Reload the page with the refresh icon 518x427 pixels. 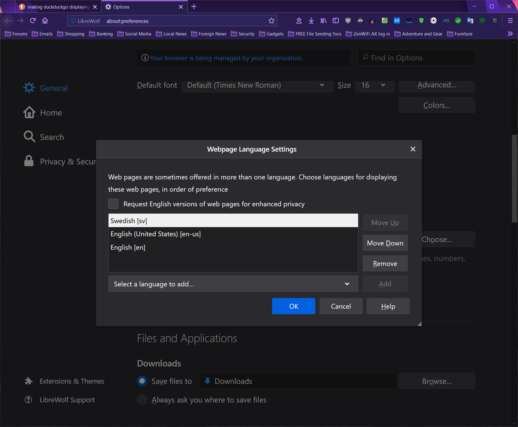click(x=33, y=21)
